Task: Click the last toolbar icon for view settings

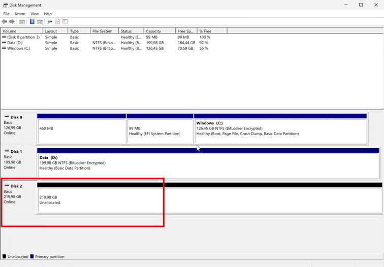Action: (65, 22)
